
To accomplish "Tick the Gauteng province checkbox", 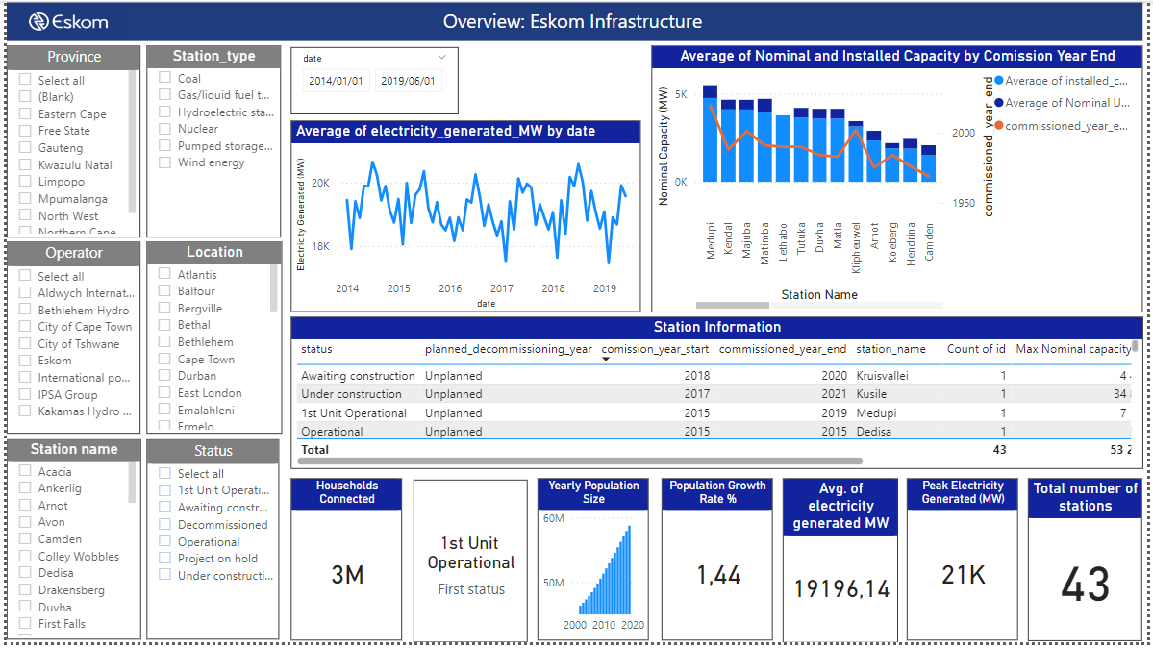I will click(26, 148).
